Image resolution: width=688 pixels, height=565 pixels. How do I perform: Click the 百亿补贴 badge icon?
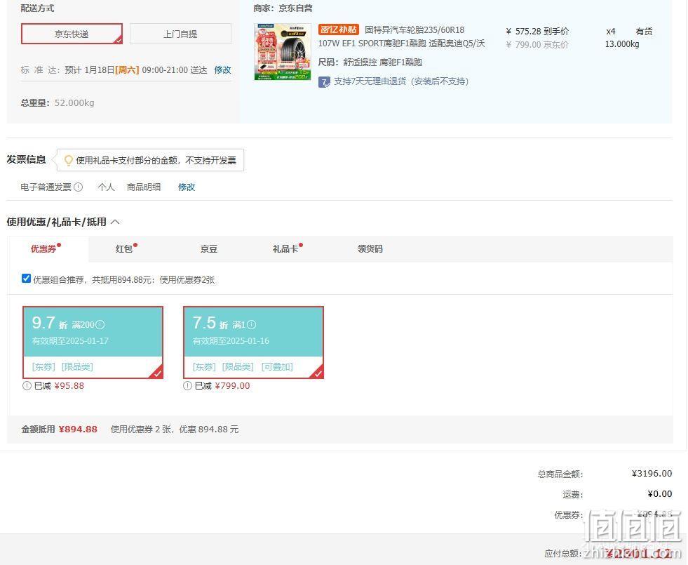338,29
